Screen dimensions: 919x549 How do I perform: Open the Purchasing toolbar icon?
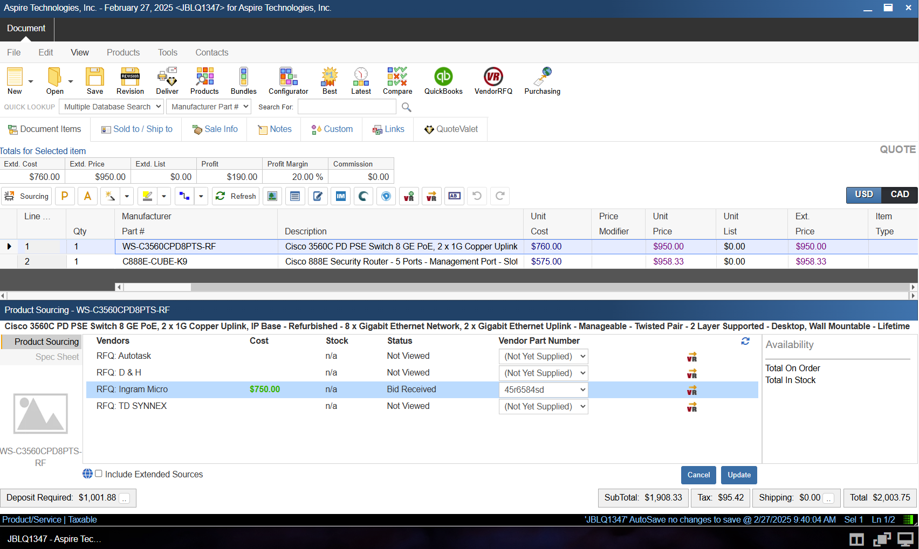tap(542, 81)
